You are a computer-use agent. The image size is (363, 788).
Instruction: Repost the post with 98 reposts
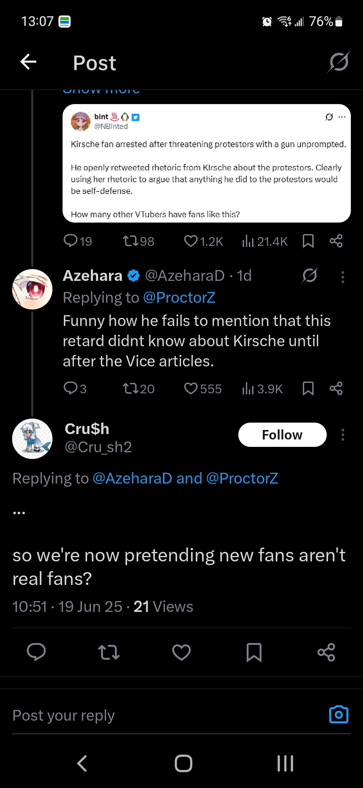138,241
